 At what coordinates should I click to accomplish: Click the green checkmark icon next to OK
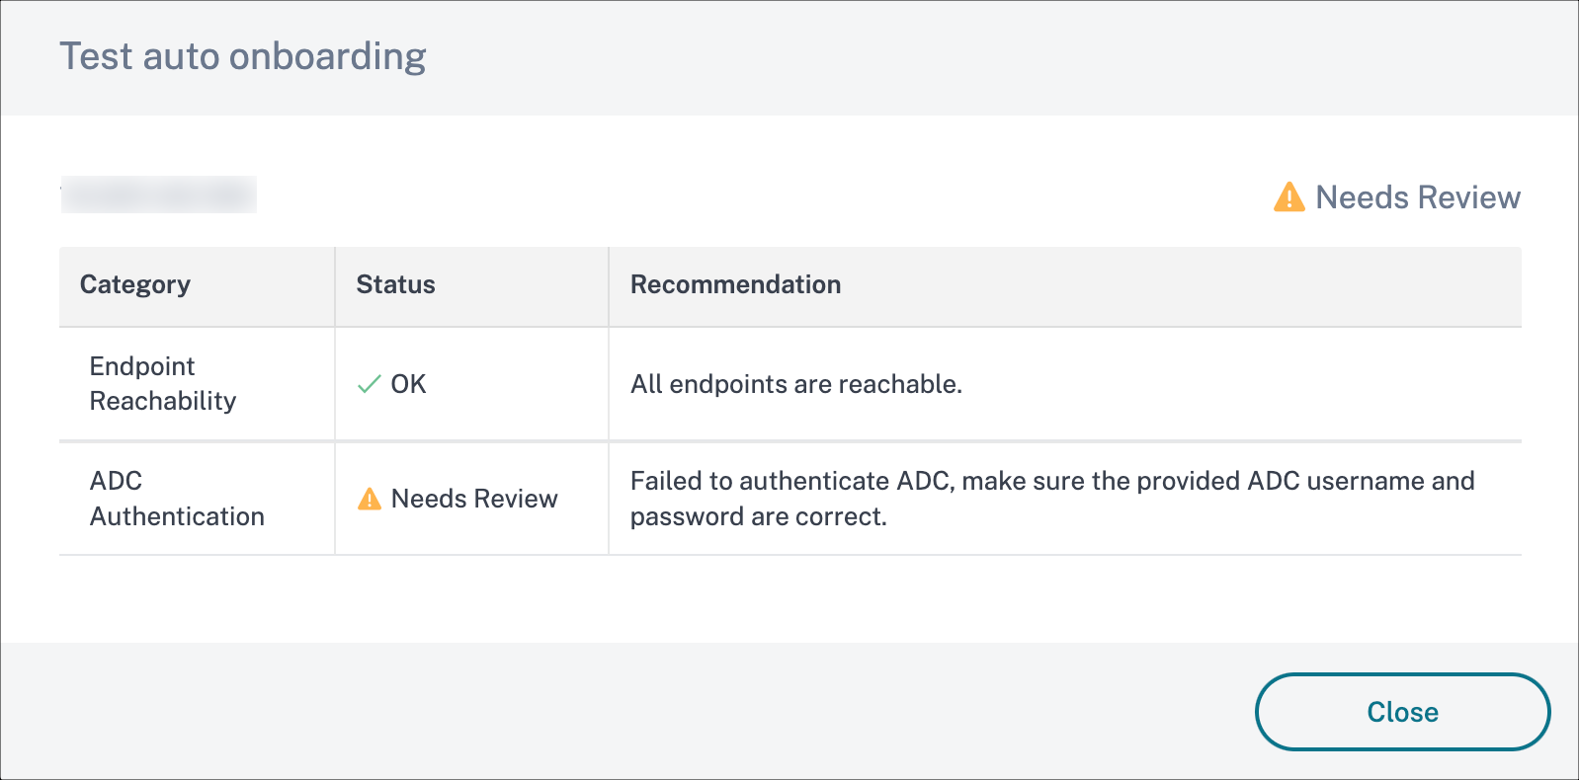pos(369,384)
